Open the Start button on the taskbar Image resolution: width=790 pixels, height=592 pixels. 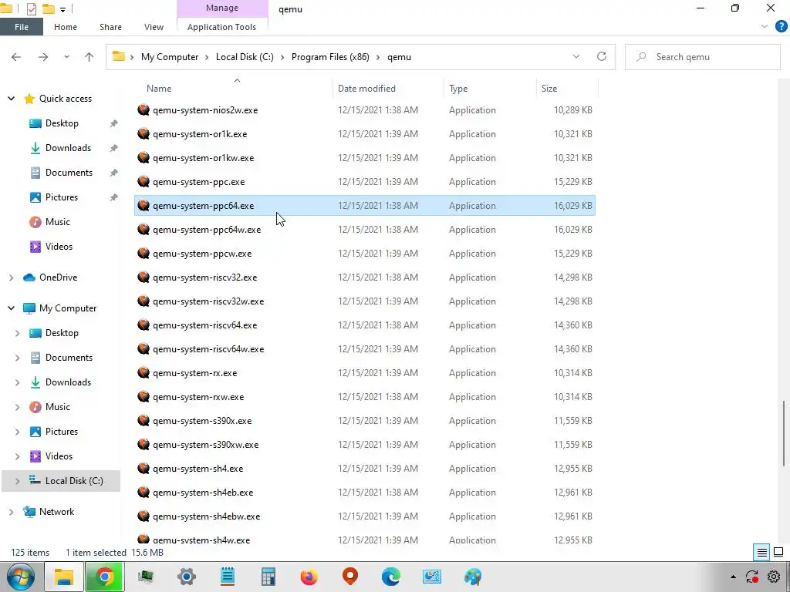click(20, 577)
